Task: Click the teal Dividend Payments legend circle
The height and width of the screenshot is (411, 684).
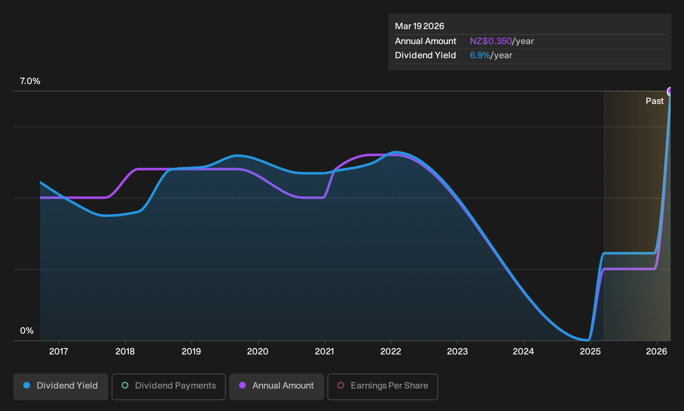Action: click(125, 386)
